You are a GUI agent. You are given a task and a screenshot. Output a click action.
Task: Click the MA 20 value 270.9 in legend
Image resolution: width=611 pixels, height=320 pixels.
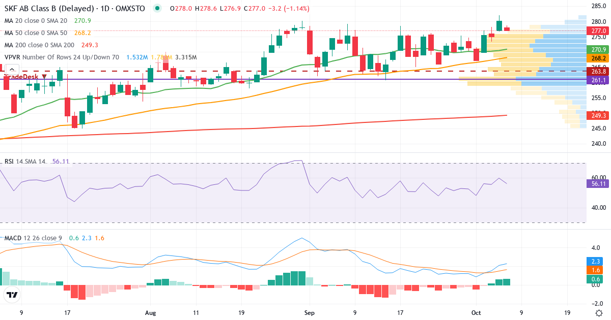point(82,21)
